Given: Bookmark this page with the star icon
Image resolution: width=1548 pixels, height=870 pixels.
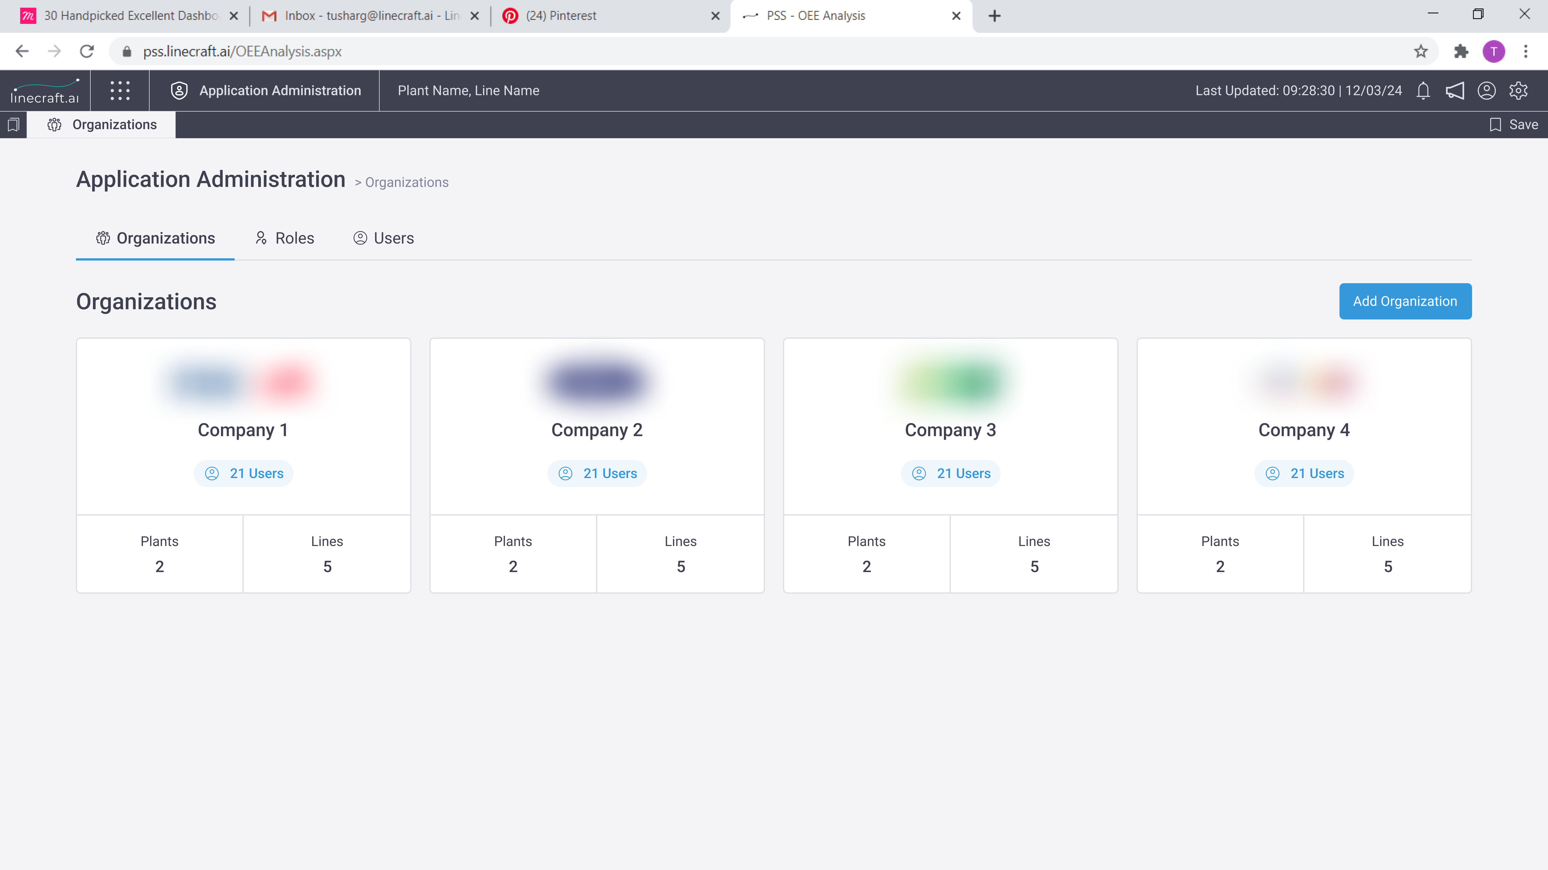Looking at the screenshot, I should (x=1420, y=52).
